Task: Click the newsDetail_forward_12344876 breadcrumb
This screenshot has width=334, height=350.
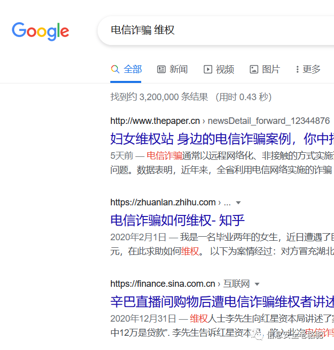Action: [269, 121]
